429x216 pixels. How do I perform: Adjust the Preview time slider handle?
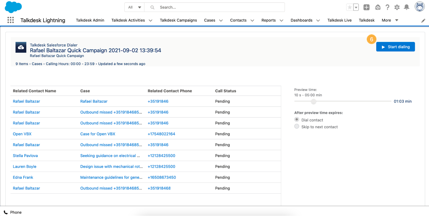pos(313,101)
